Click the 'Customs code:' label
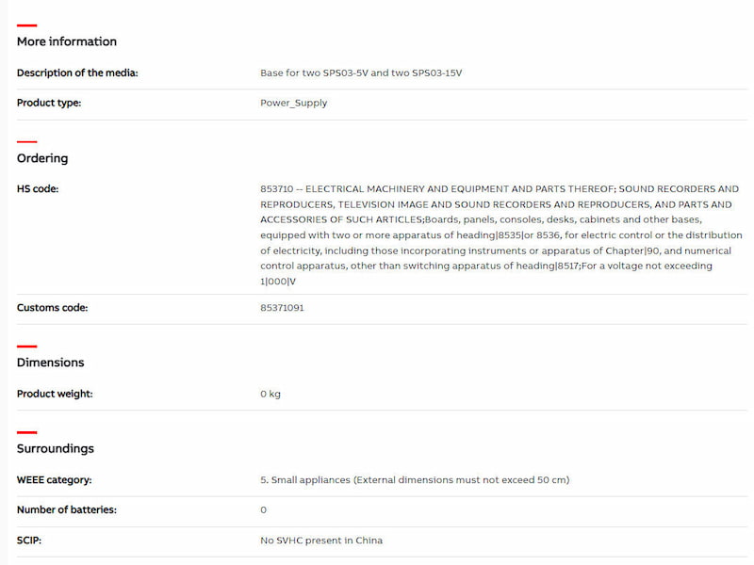This screenshot has height=565, width=754. coord(52,308)
